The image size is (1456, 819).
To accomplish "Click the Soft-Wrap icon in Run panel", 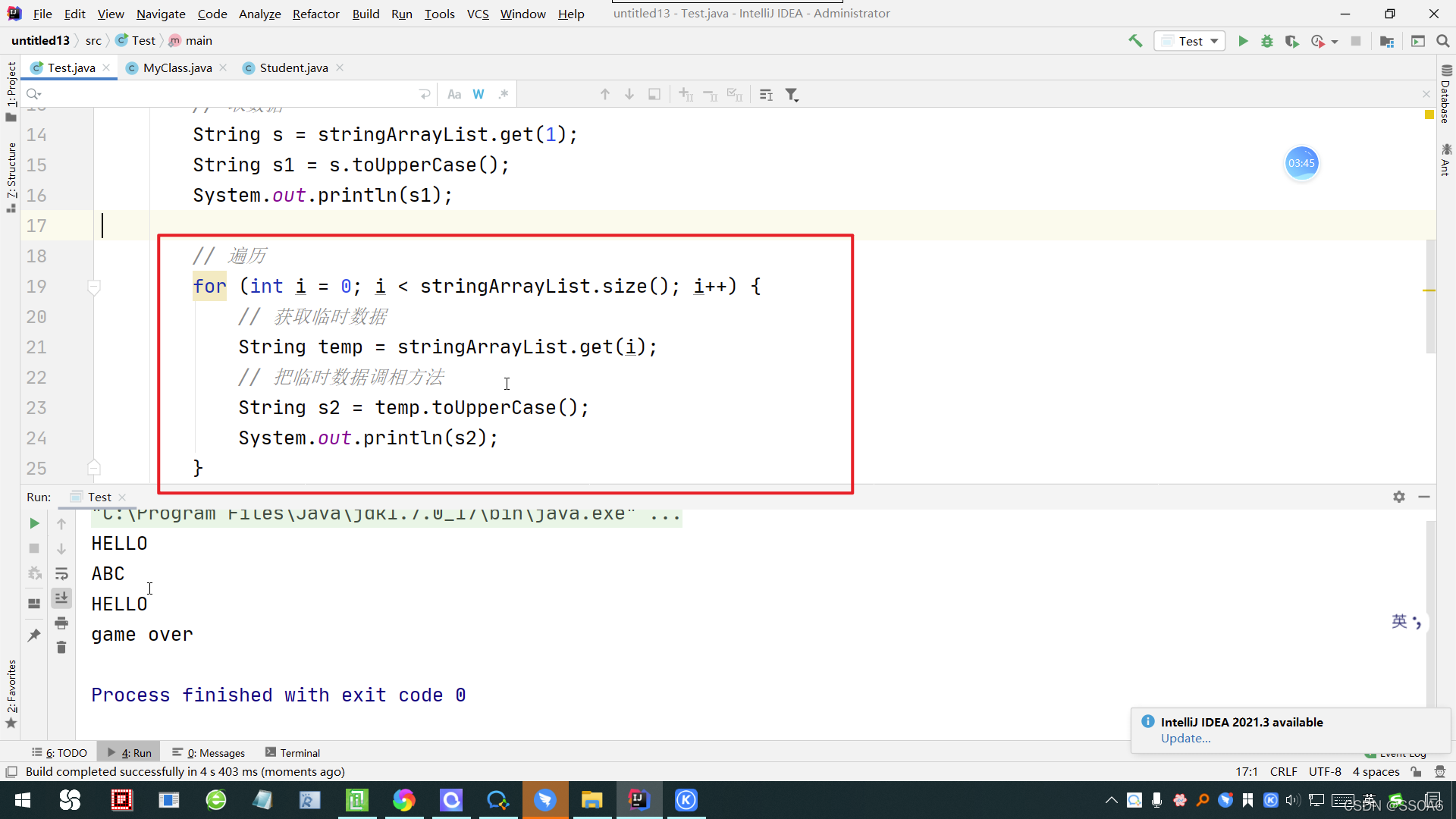I will [x=61, y=573].
